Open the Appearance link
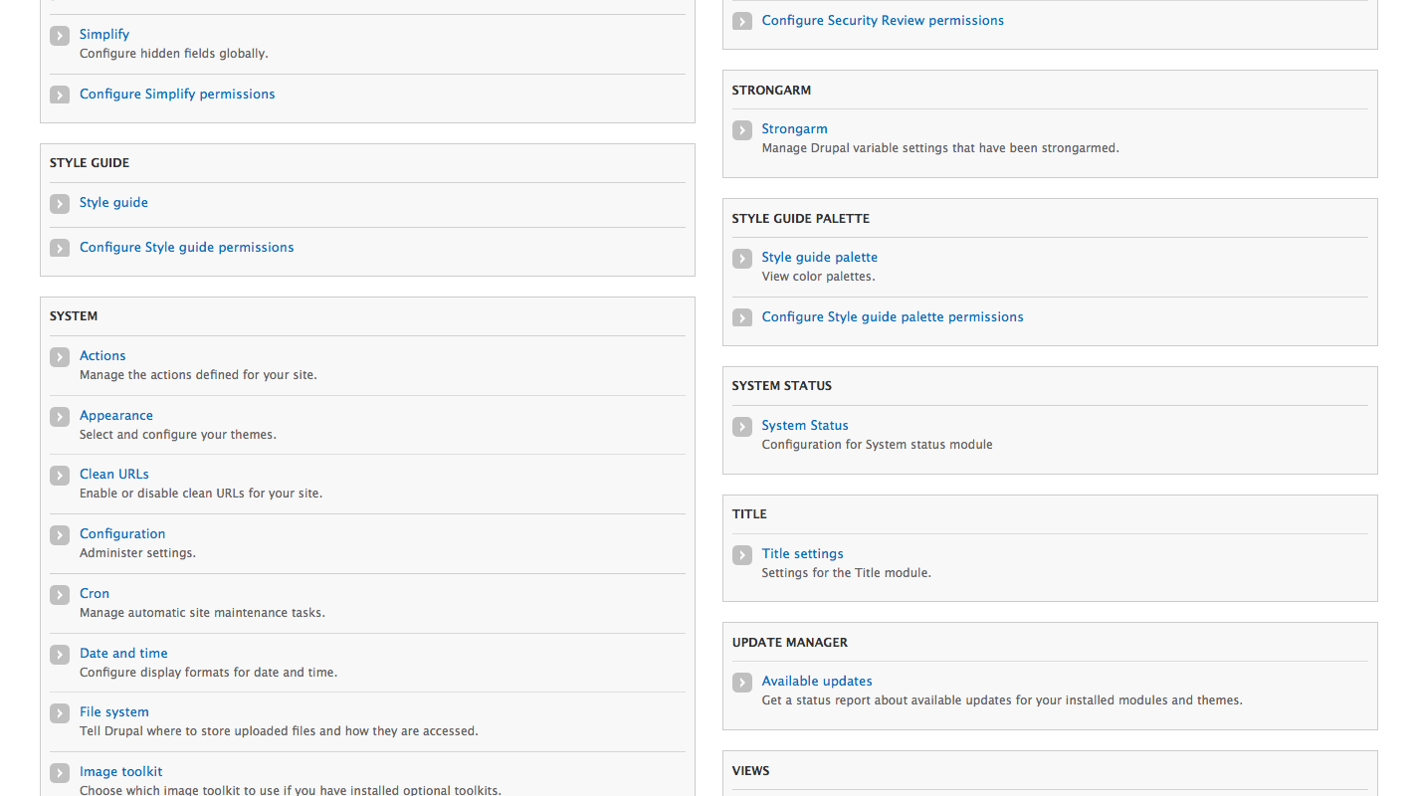1418x796 pixels. coord(116,415)
